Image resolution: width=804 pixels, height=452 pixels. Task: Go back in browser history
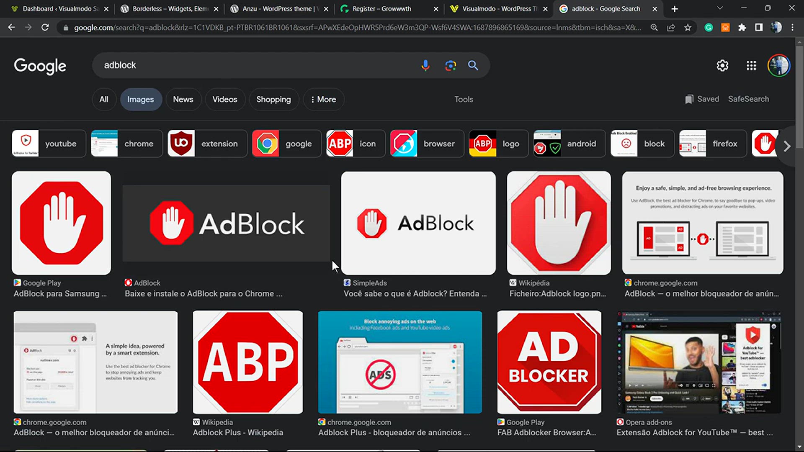(11, 27)
